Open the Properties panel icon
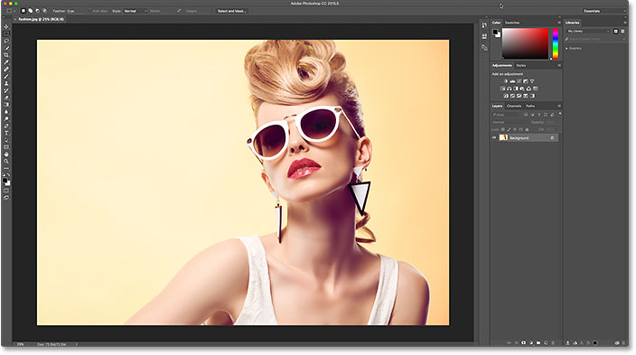Image resolution: width=636 pixels, height=355 pixels. click(x=484, y=36)
